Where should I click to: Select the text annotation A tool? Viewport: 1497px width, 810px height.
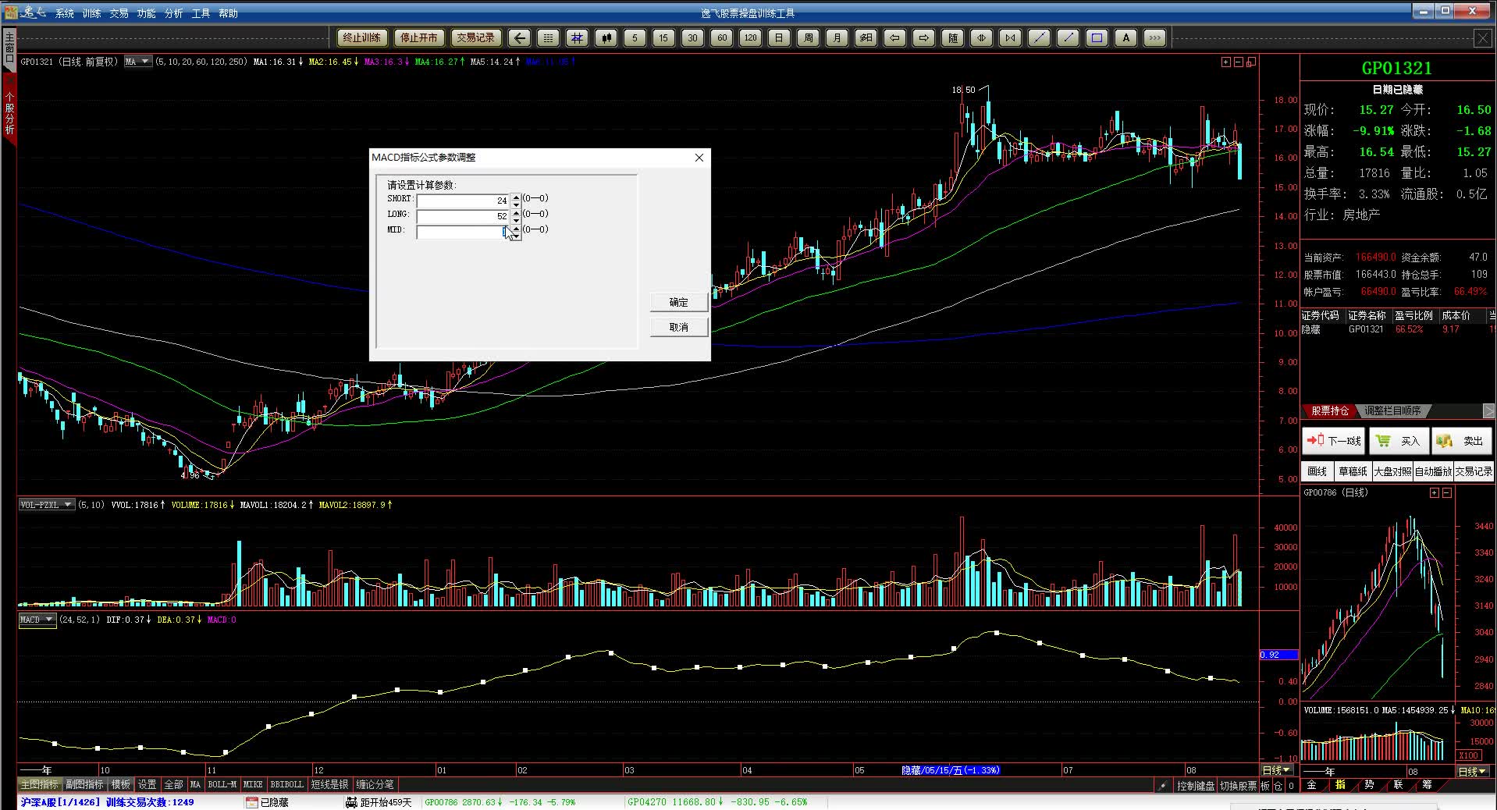tap(1125, 37)
